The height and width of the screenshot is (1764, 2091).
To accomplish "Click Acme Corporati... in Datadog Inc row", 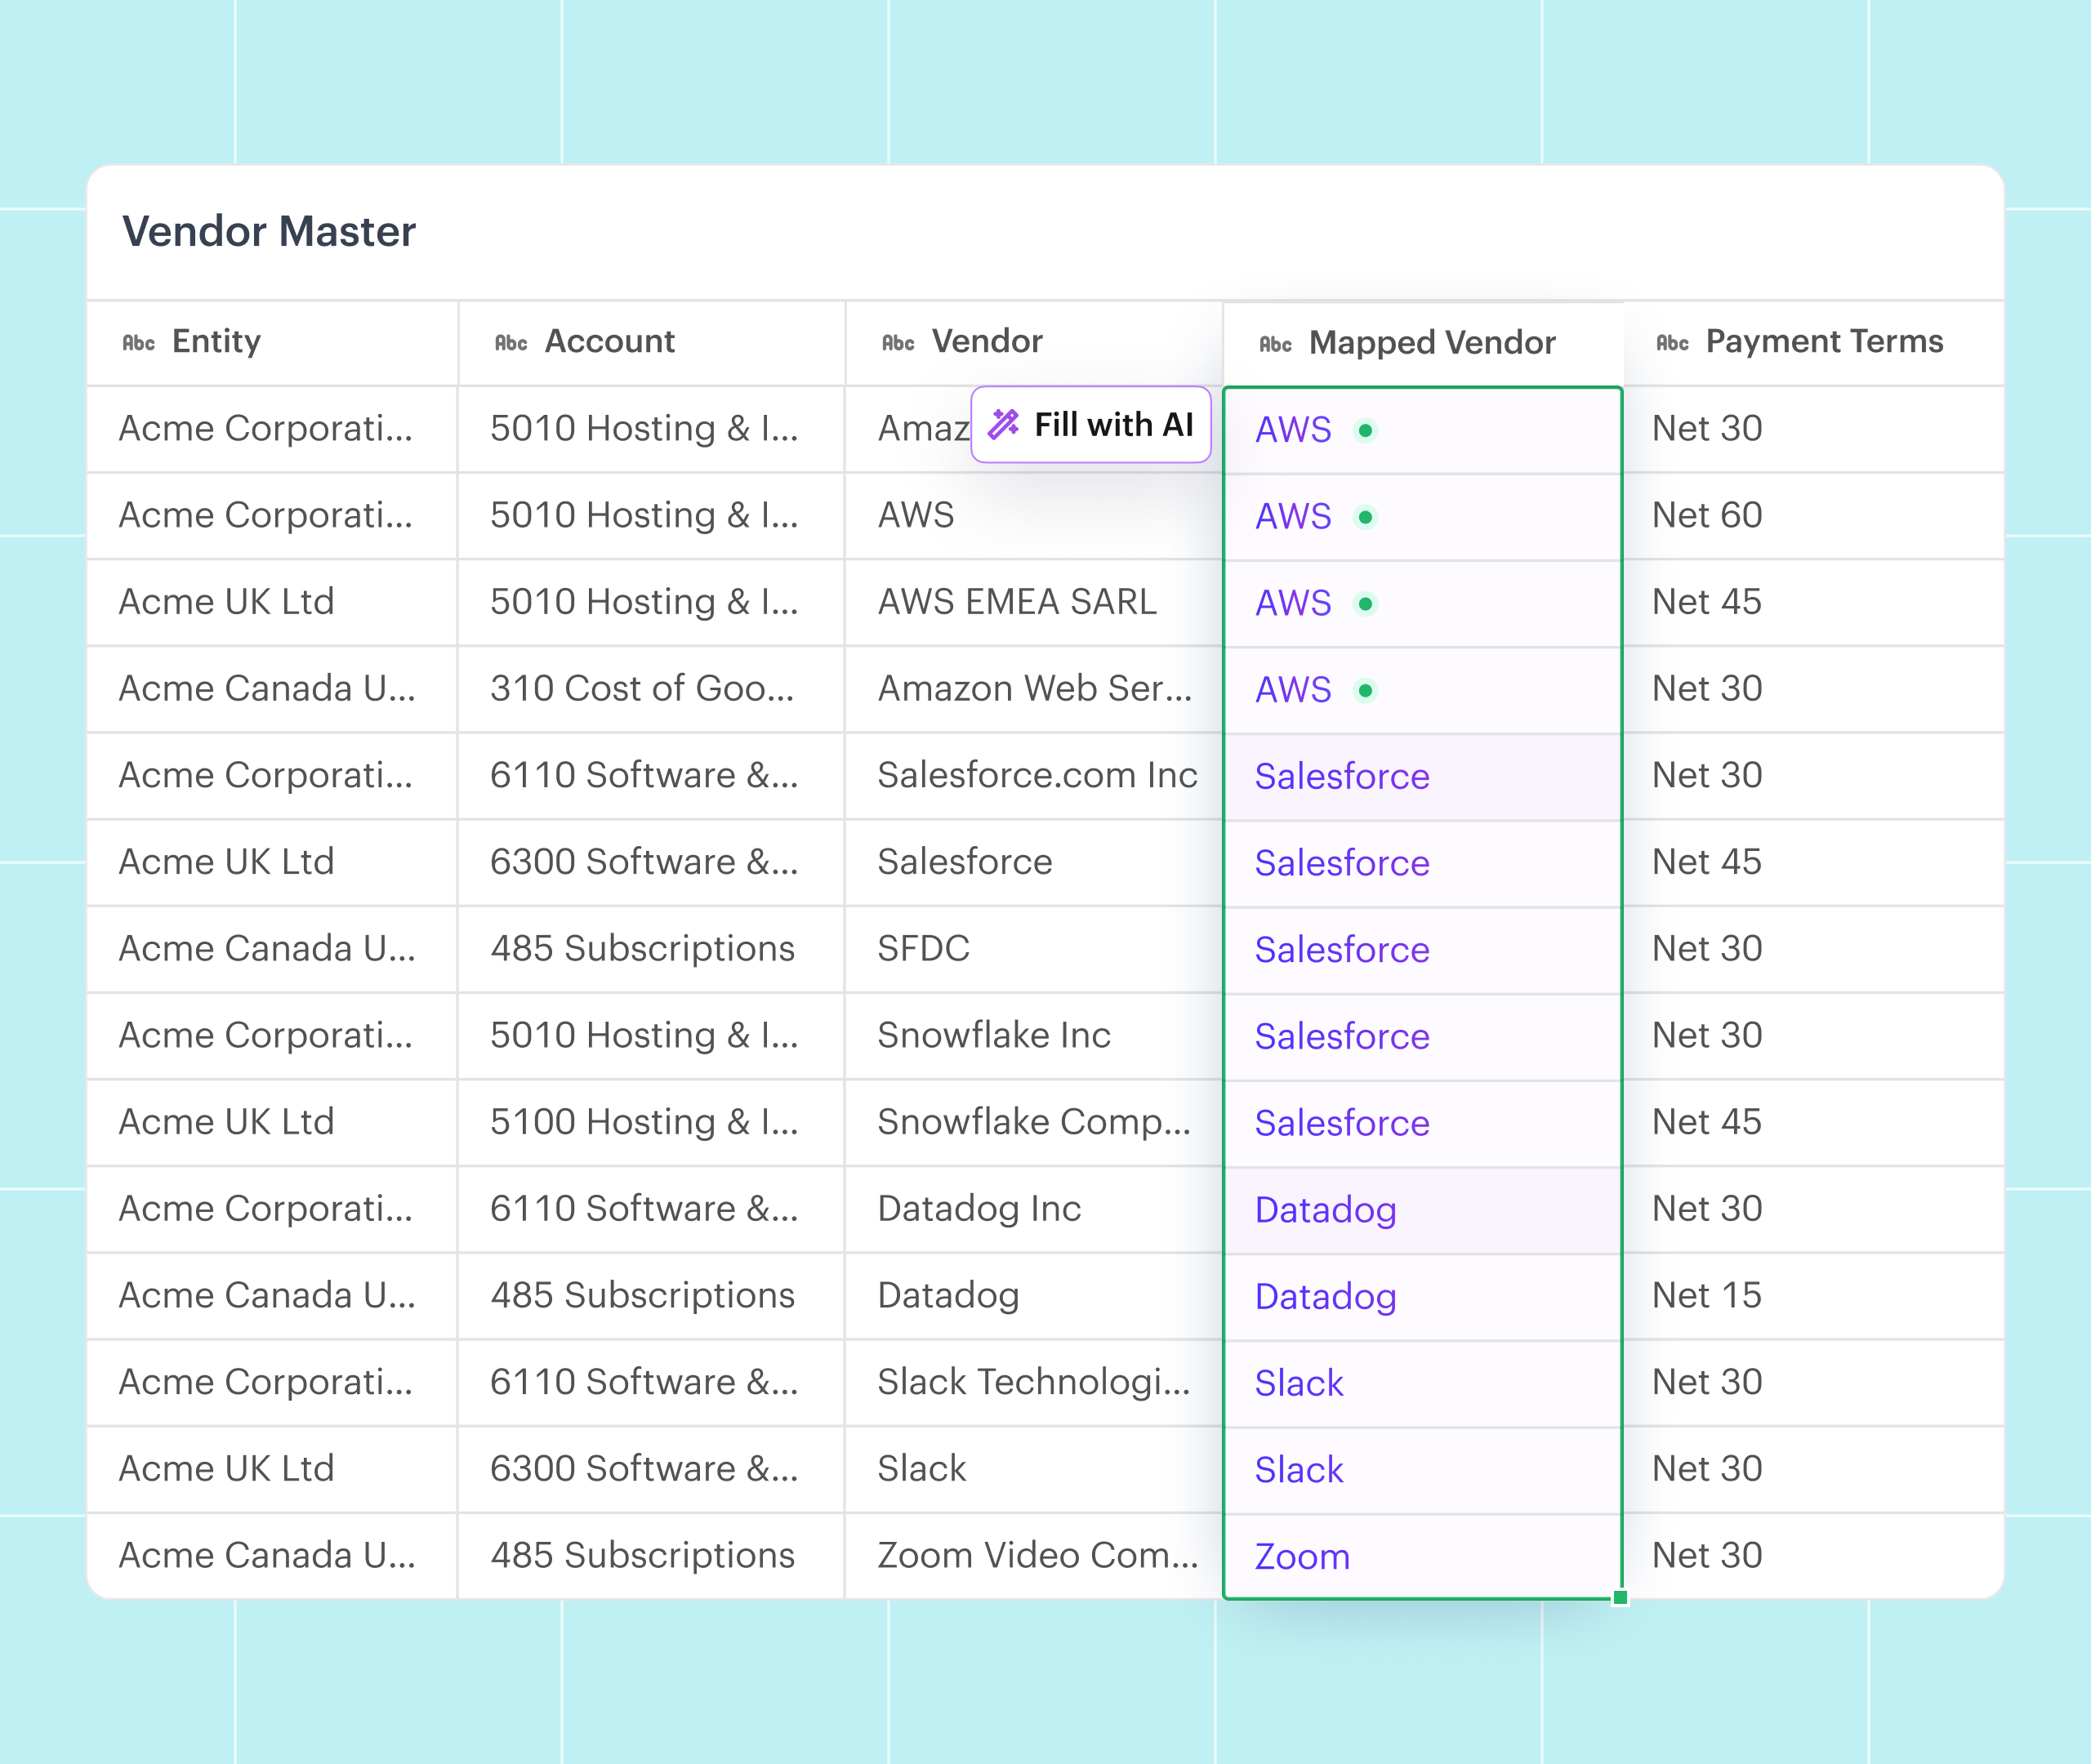I will tap(272, 1209).
